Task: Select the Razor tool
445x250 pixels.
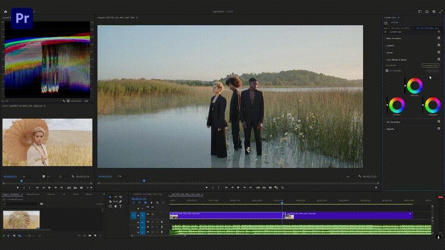Action: click(x=110, y=201)
